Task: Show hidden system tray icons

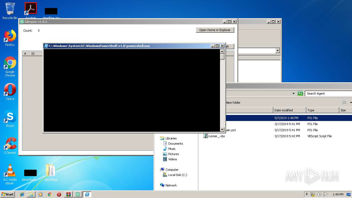Action: click(x=307, y=194)
